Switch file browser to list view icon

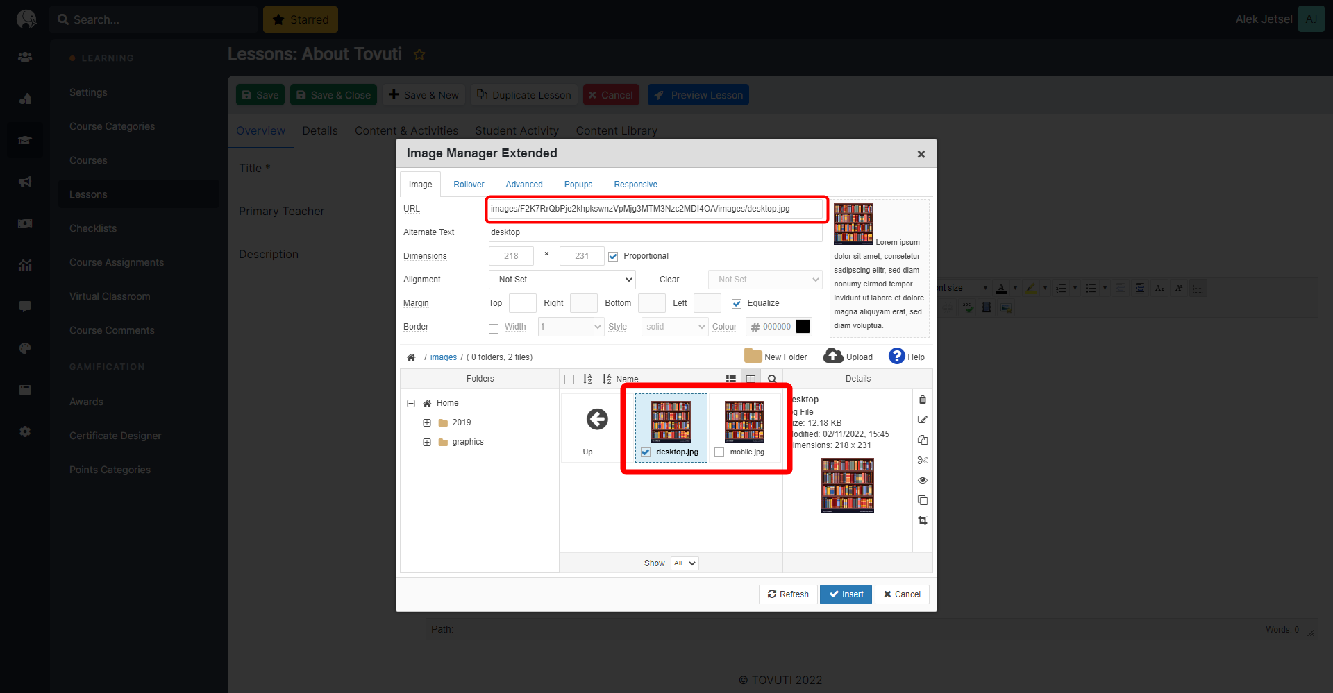(x=731, y=379)
